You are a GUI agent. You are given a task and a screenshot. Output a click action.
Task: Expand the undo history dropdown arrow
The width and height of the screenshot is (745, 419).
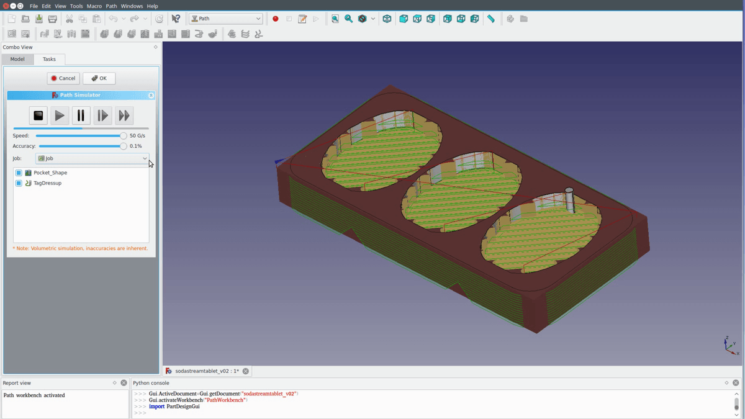click(124, 19)
